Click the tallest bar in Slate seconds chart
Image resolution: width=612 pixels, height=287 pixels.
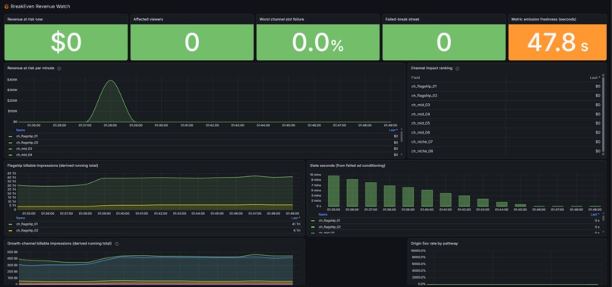333,191
